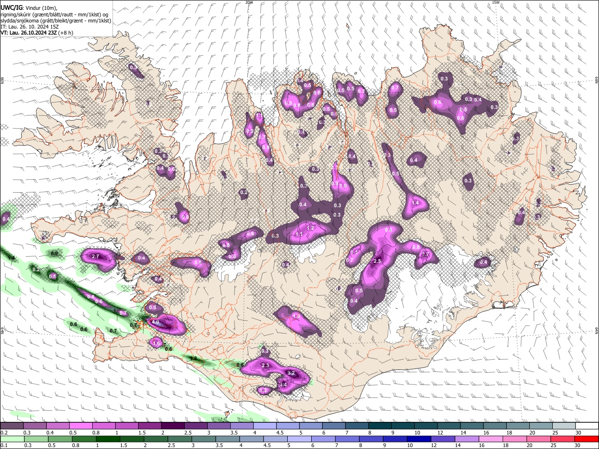
Task: Click the 15W longitude label
Action: click(x=496, y=2)
